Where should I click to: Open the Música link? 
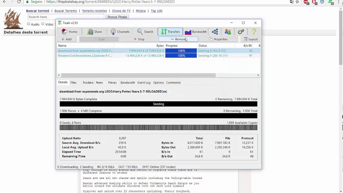tap(141, 11)
